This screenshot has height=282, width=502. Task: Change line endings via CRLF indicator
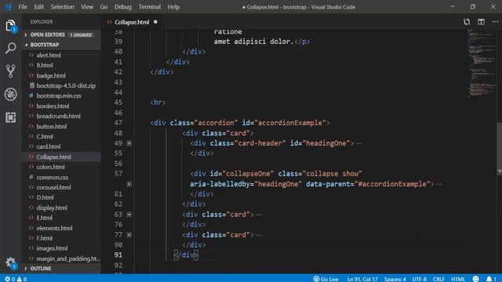pos(438,279)
